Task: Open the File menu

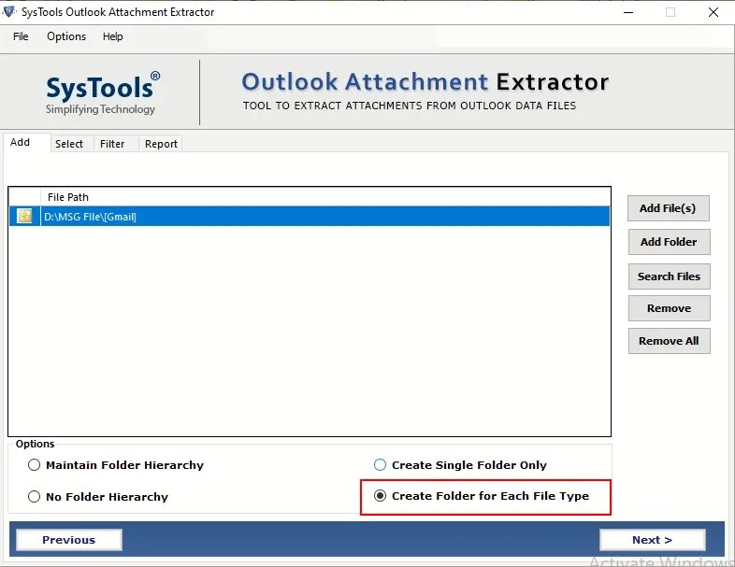Action: [21, 36]
